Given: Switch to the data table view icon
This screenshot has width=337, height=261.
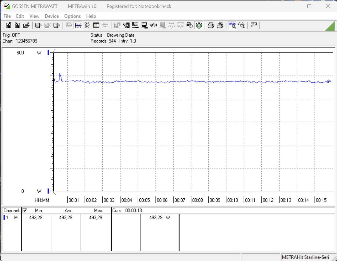Looking at the screenshot, I should [96, 25].
